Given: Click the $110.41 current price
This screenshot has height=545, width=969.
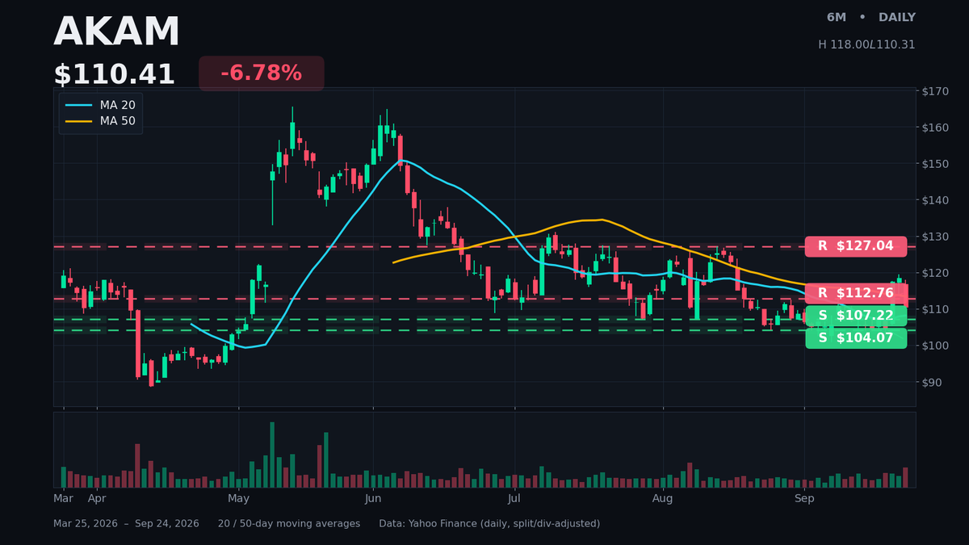Looking at the screenshot, I should click(114, 75).
